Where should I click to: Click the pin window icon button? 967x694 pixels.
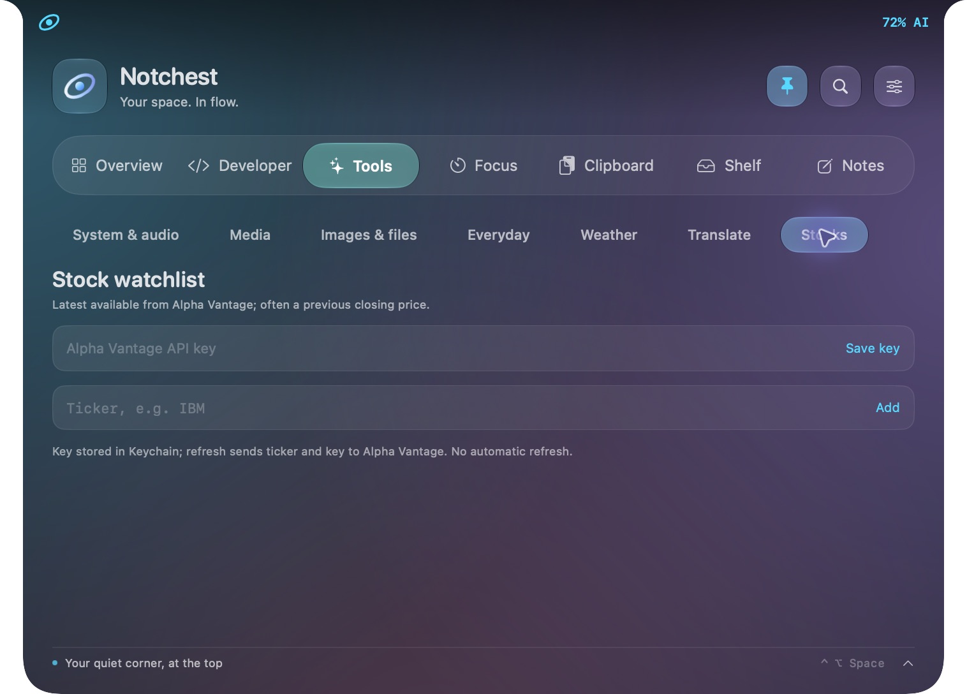point(787,86)
